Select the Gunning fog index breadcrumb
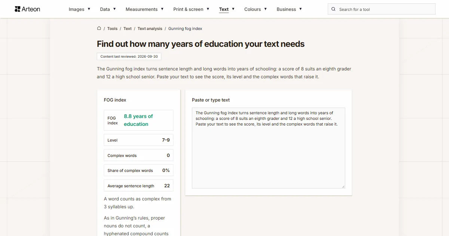Viewport: 449px width, 236px height. pyautogui.click(x=185, y=28)
